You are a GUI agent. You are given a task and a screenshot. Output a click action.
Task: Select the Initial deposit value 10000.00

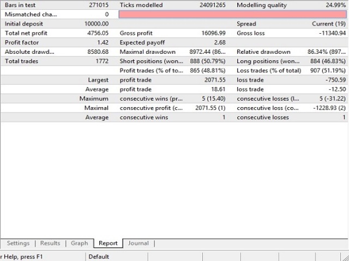(97, 24)
